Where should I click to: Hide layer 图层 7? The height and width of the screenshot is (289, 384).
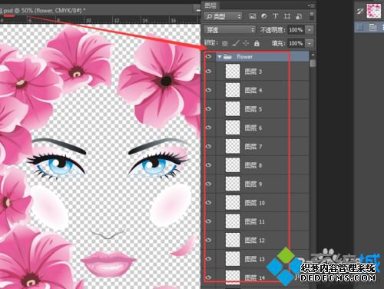point(209,146)
